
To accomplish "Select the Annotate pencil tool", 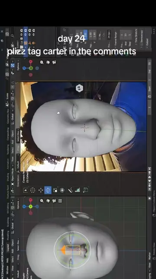I will [x=70, y=190].
